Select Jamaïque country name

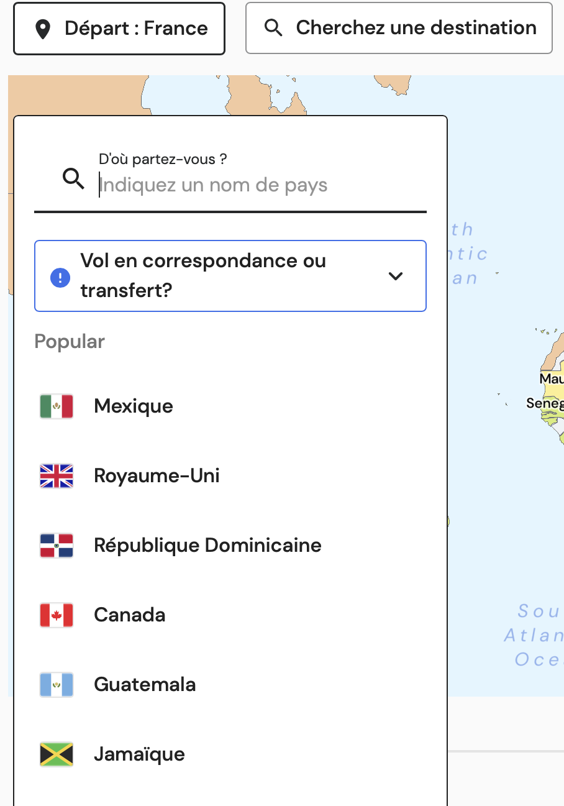point(139,754)
